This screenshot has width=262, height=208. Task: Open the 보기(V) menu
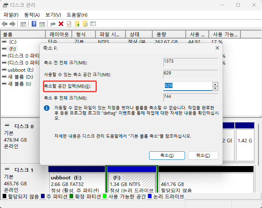tap(53, 15)
